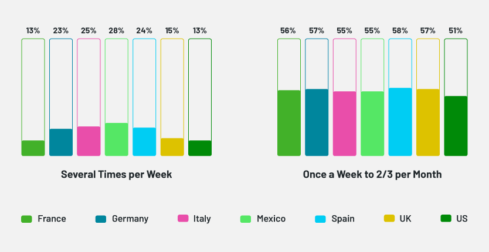Image resolution: width=489 pixels, height=252 pixels.
Task: Click the US legend color swatch
Action: [x=446, y=219]
